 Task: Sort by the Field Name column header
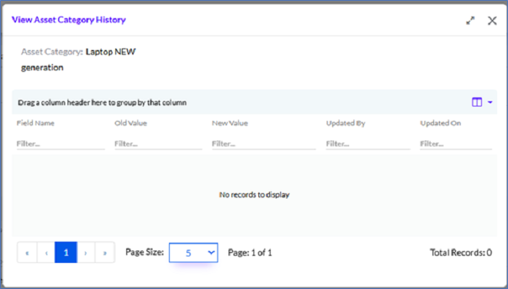[x=36, y=123]
